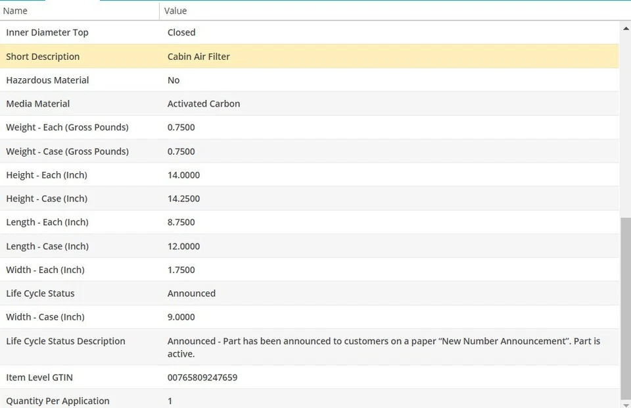Click the Item Level GTIN number
The width and height of the screenshot is (631, 408).
202,378
